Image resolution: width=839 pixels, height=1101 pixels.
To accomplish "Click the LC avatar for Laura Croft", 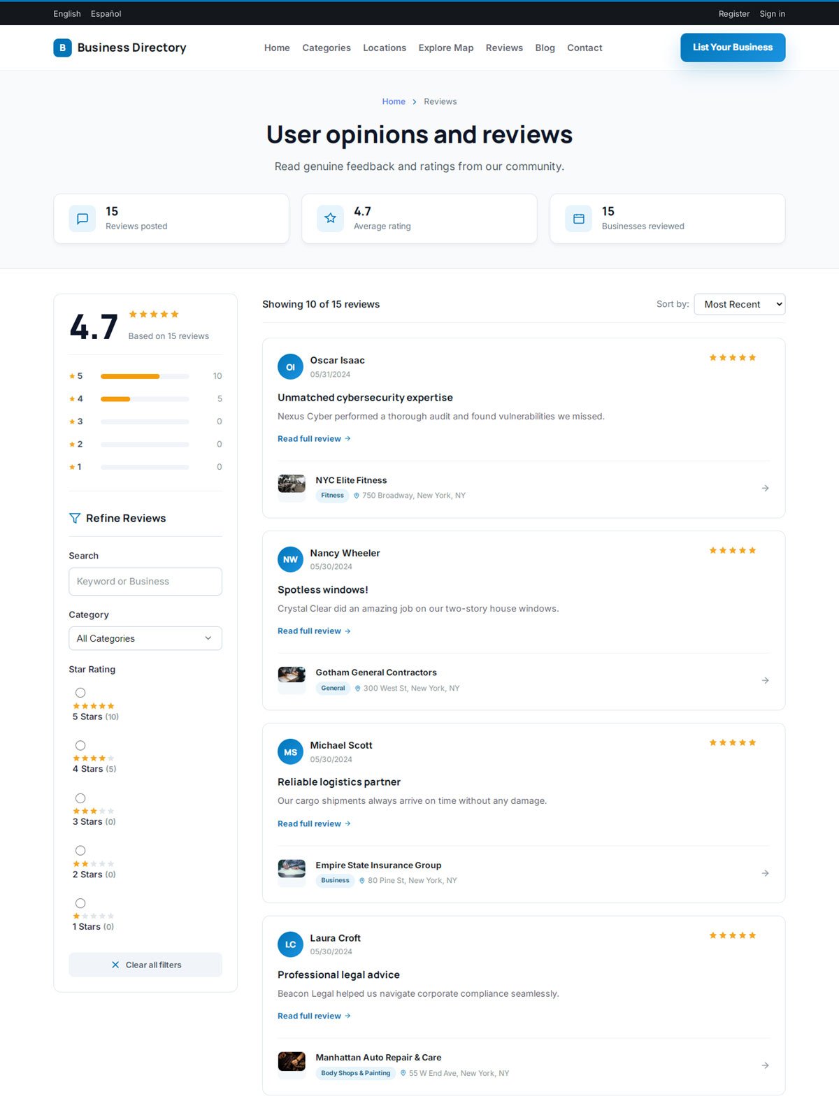I will (290, 944).
